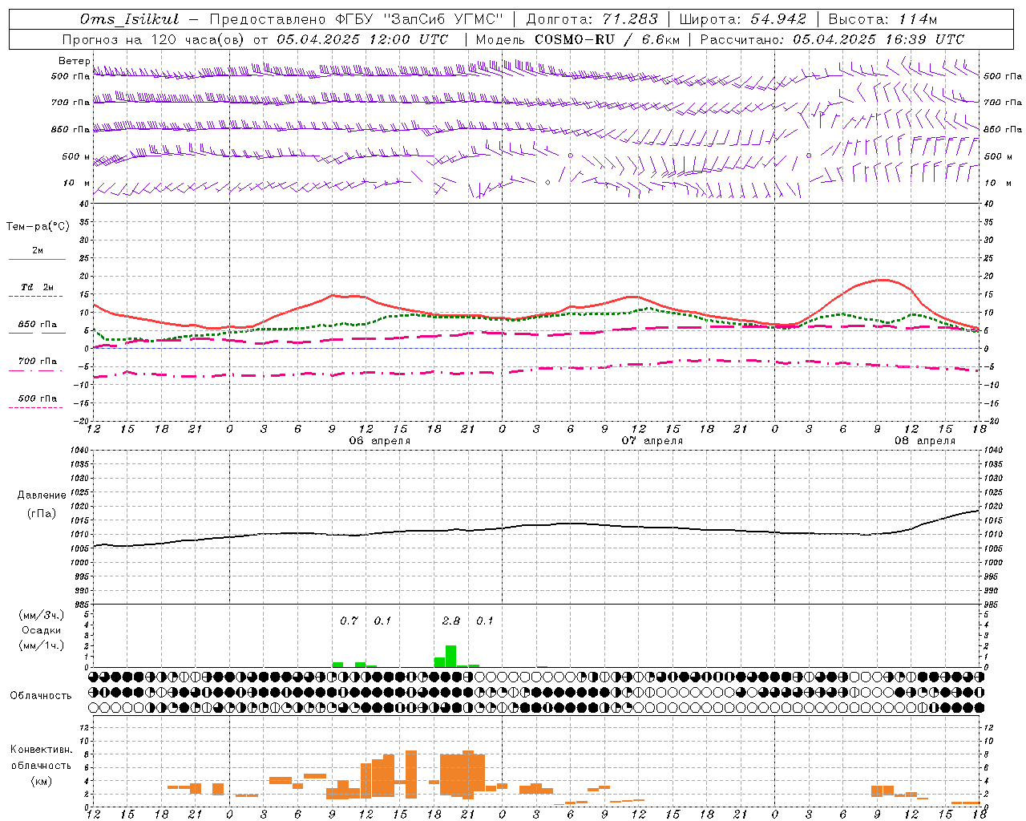
Task: Click the (км) unit label of convective cloudiness
Action: pyautogui.click(x=41, y=780)
